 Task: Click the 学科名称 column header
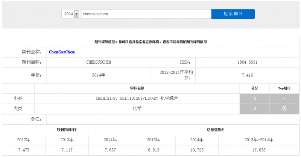point(137,88)
